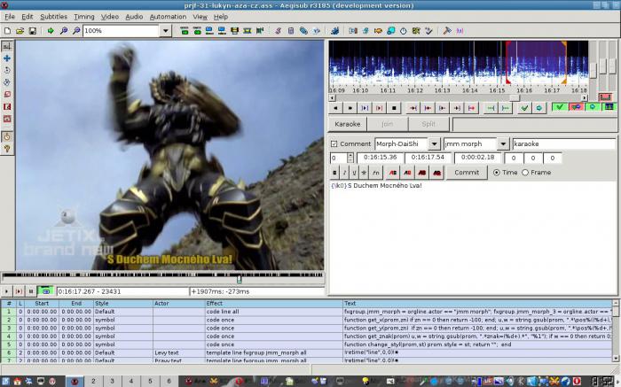621x387 pixels.
Task: Open the Video menu
Action: pyautogui.click(x=110, y=17)
